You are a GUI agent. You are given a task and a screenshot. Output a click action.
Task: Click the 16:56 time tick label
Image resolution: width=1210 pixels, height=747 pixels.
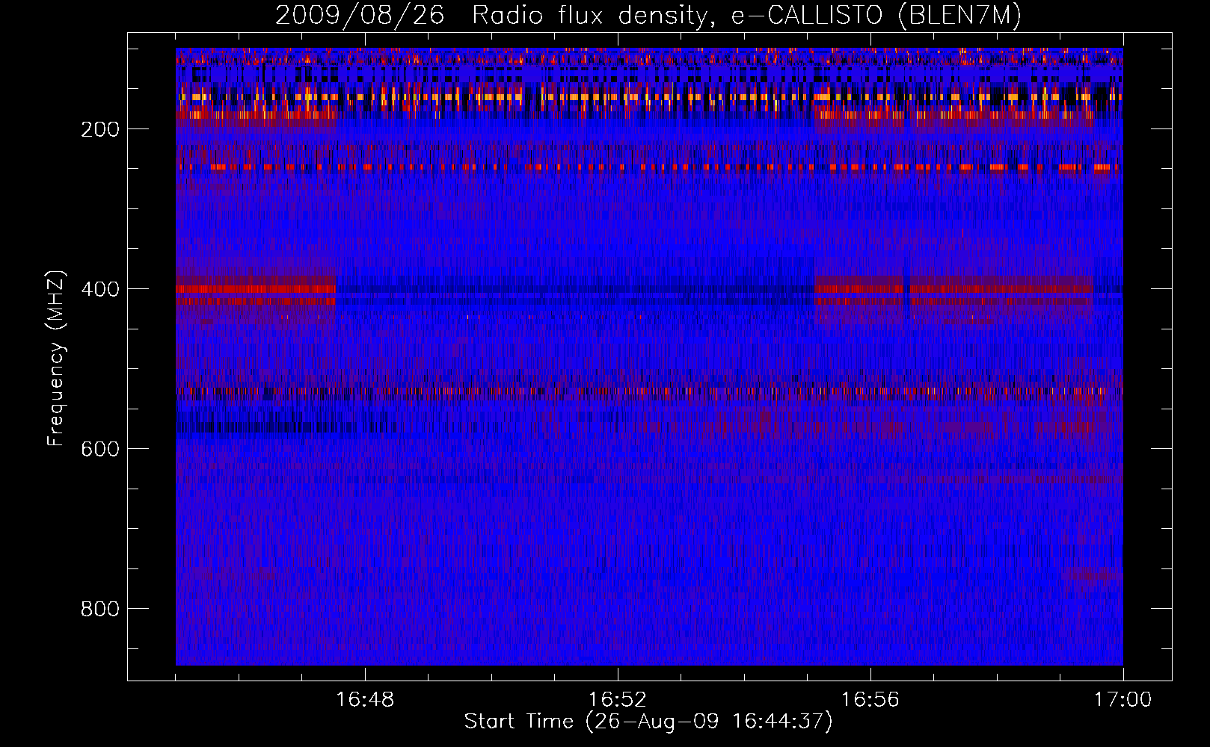[x=870, y=700]
